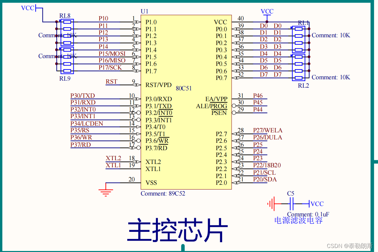Select the C5 designator text
Viewport: 378px width, 252px height.
click(290, 194)
